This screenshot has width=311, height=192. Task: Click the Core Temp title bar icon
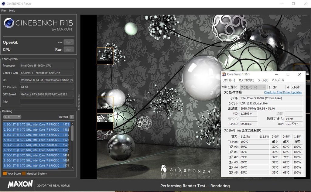click(224, 74)
